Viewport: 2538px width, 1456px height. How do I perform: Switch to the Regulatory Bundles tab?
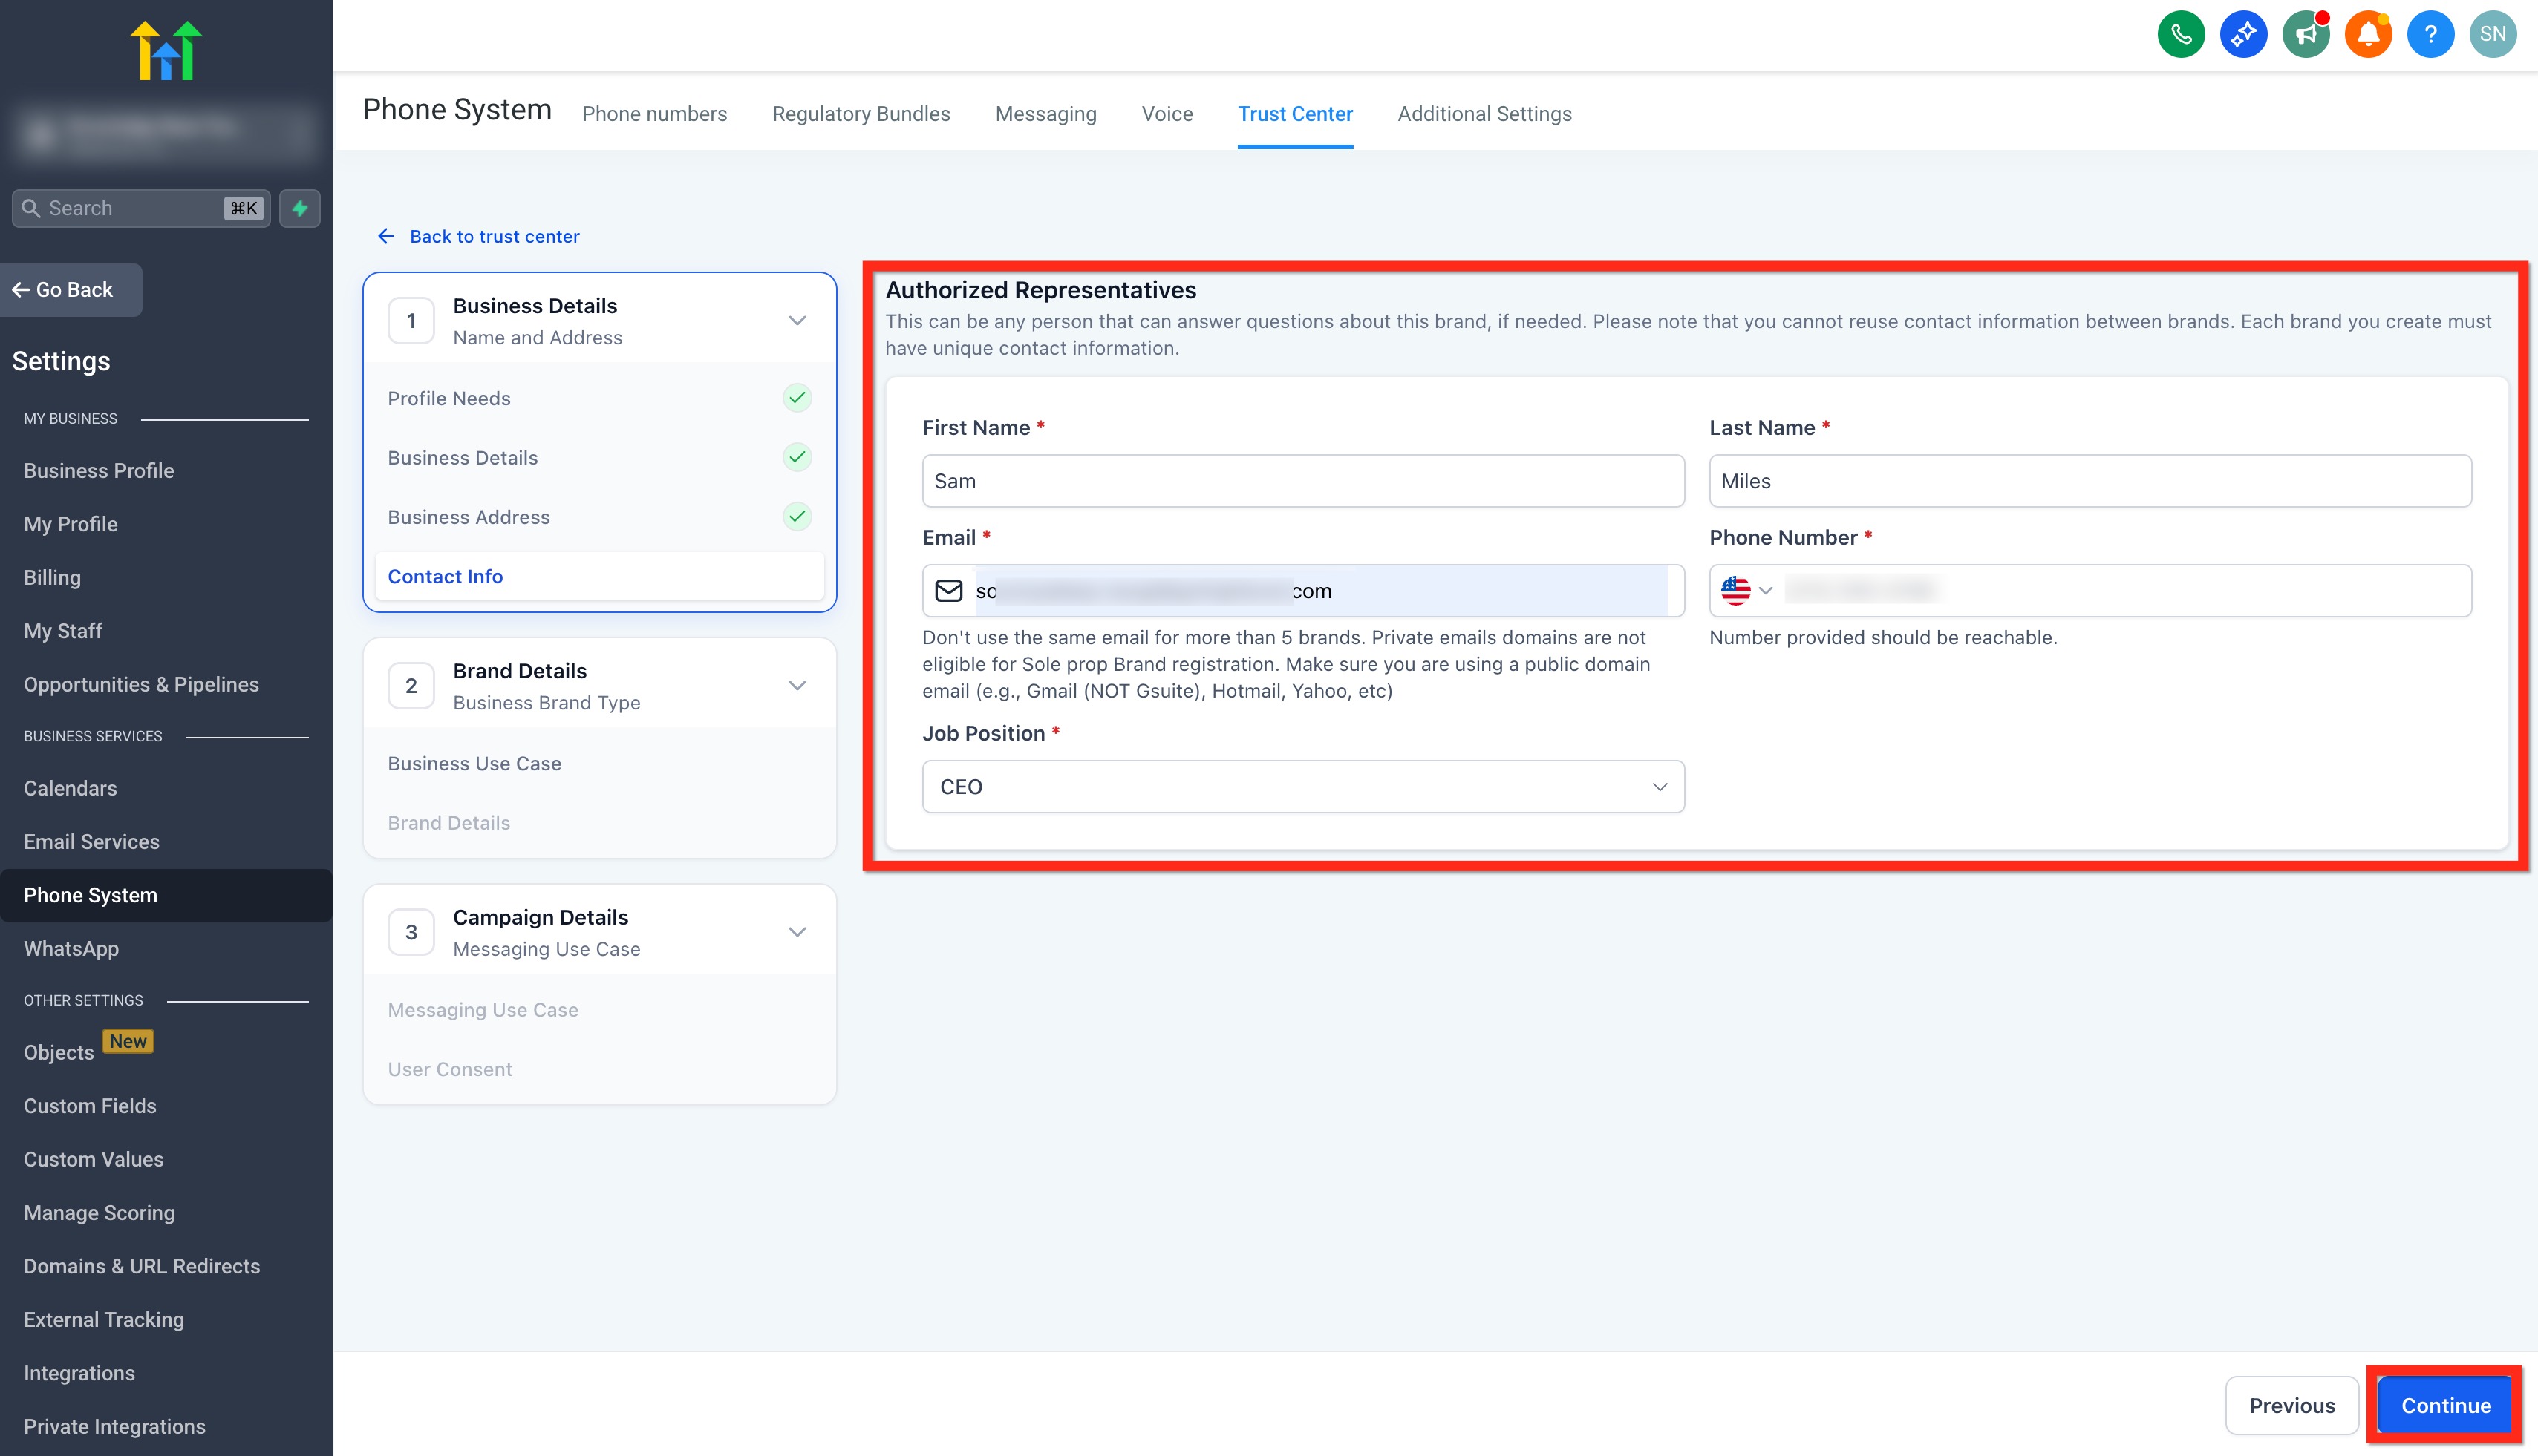861,114
